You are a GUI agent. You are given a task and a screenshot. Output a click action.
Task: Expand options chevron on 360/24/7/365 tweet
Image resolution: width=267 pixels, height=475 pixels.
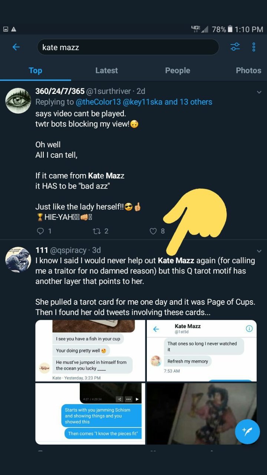259,92
